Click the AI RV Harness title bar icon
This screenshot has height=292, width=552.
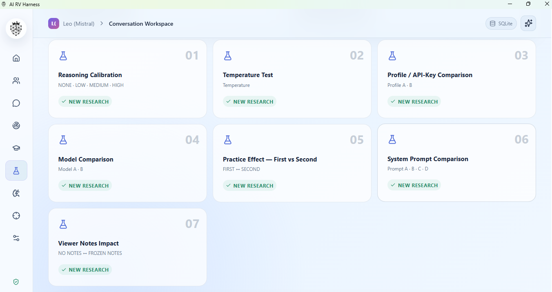4,4
